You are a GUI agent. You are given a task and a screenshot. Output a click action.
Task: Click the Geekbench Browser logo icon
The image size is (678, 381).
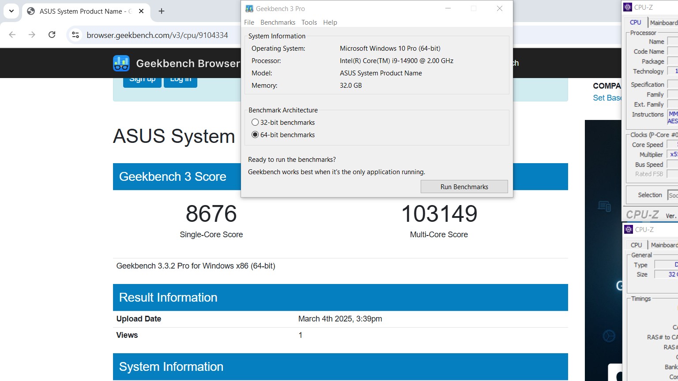point(121,63)
